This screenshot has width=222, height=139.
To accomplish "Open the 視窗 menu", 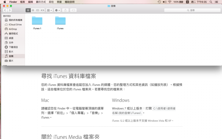I will (59, 2).
